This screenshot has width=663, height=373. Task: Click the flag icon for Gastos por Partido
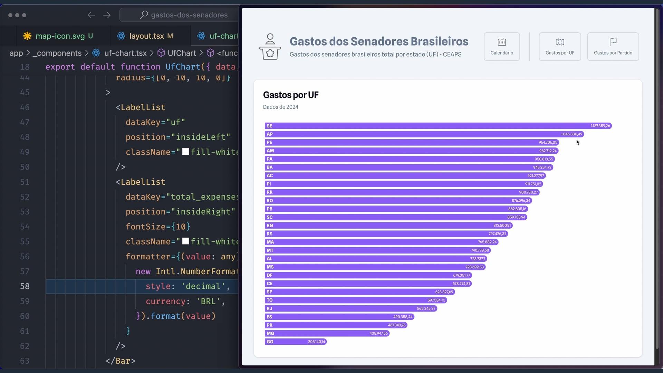[613, 42]
